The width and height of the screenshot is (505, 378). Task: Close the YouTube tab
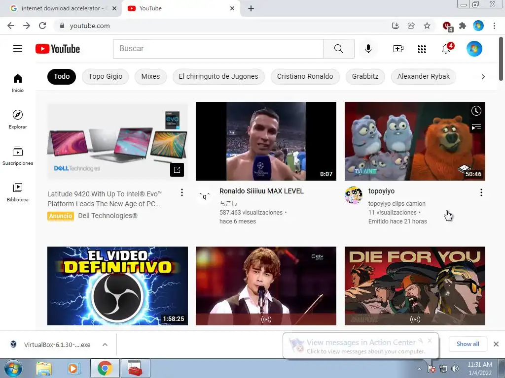click(232, 8)
